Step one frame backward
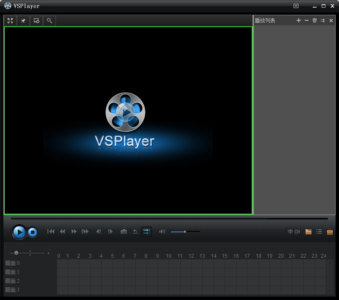339x300 pixels. 98,231
